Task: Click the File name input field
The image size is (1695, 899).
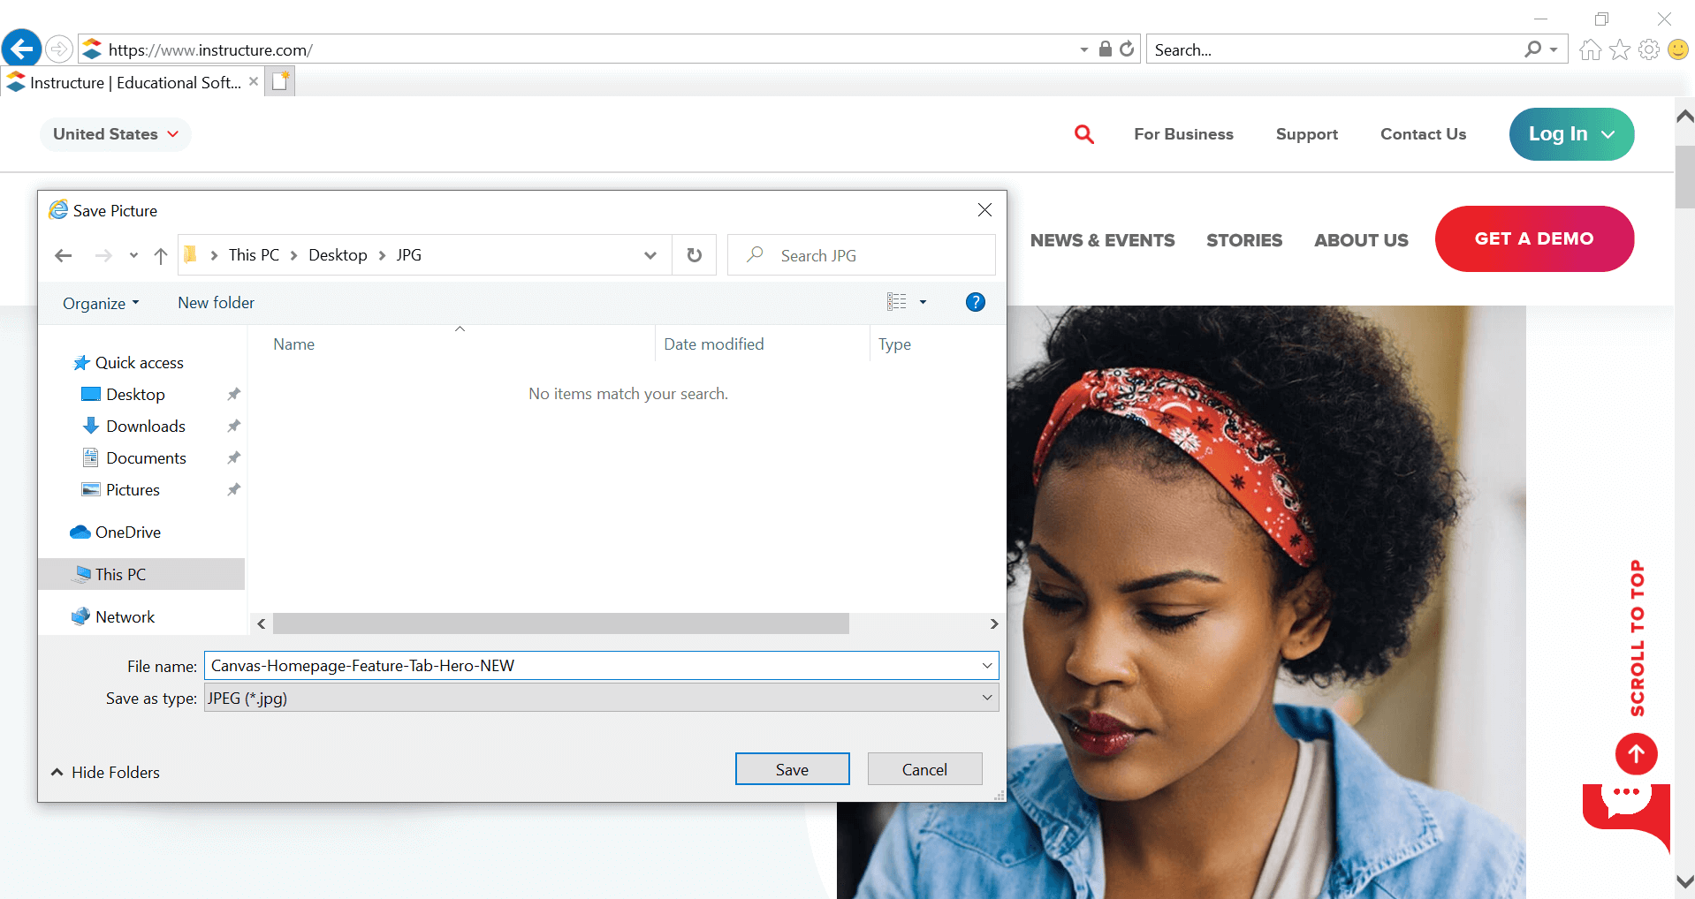Action: click(592, 666)
